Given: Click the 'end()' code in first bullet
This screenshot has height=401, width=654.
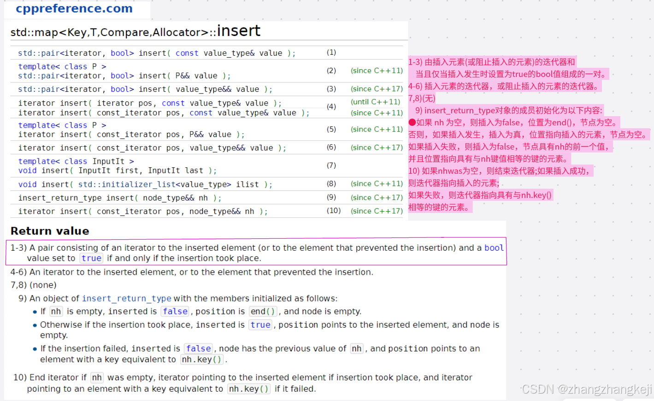Looking at the screenshot, I should coord(263,312).
